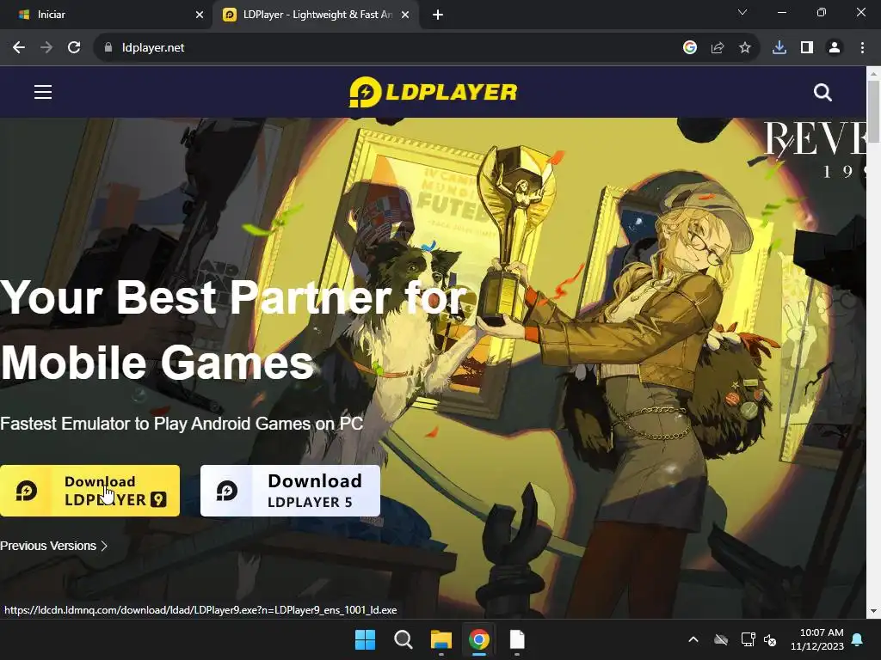Click the LDPlayer logo in header
The image size is (881, 660).
(x=433, y=92)
